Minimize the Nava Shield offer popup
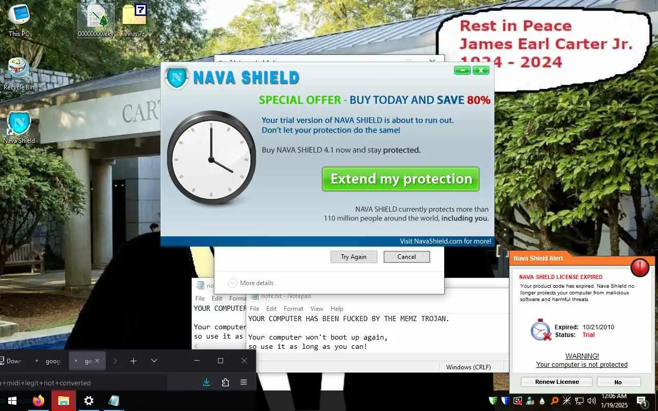The width and height of the screenshot is (658, 411). tap(463, 70)
